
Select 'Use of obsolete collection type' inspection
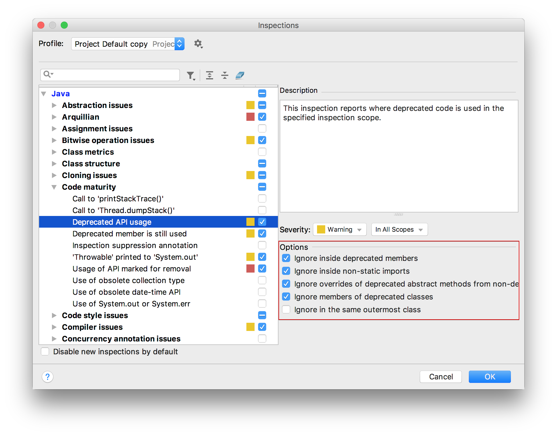(x=128, y=280)
